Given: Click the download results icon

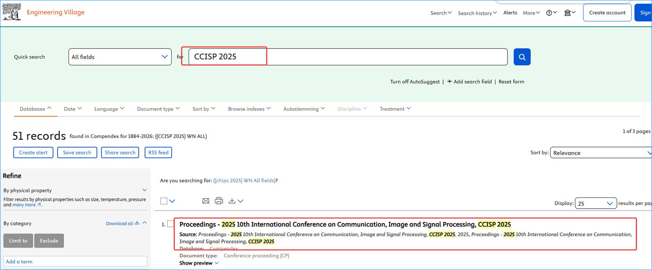Looking at the screenshot, I should 232,201.
